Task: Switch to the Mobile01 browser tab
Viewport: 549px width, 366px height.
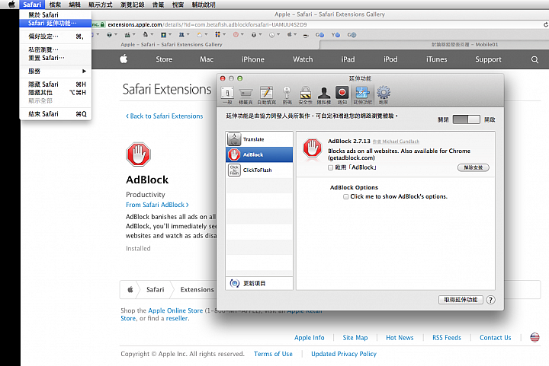Action: click(x=433, y=44)
